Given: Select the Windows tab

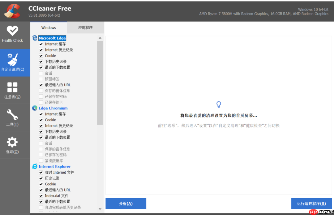Looking at the screenshot, I should 48,27.
